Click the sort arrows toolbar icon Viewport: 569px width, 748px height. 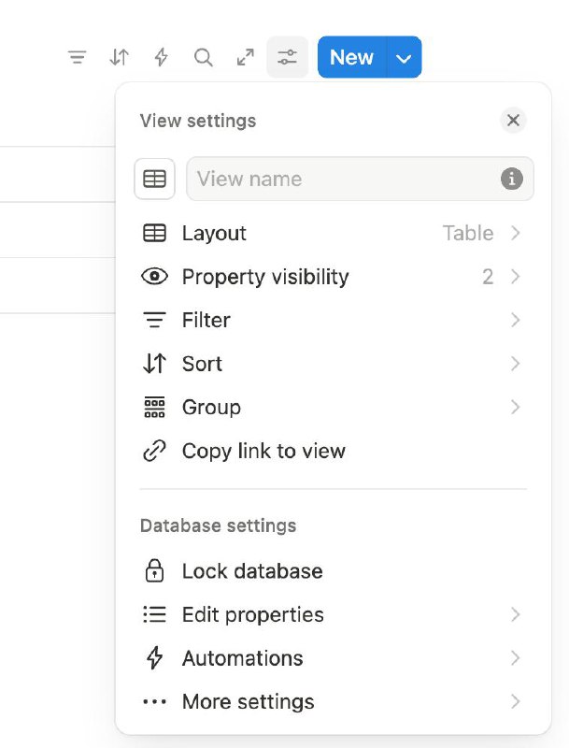120,57
